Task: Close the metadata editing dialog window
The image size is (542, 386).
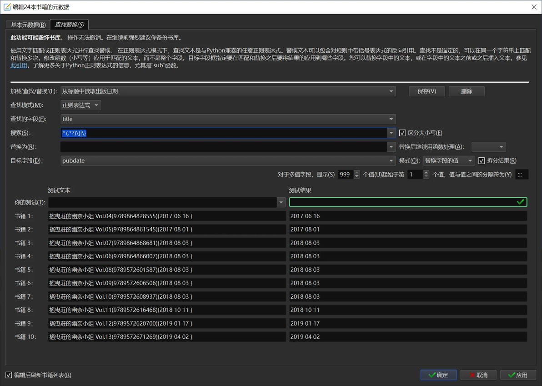Action: (x=534, y=7)
